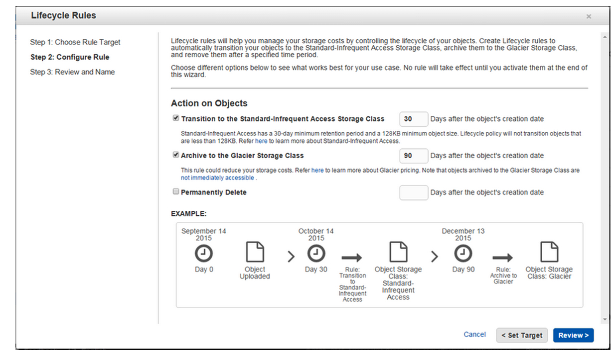Click the Object Uploaded document icon
Screen dimensions: 615x354
click(x=255, y=253)
